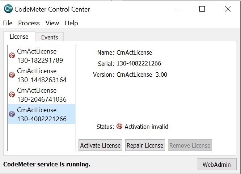Click status icon of license 130-1448263164
This screenshot has width=241, height=174.
pos(12,75)
